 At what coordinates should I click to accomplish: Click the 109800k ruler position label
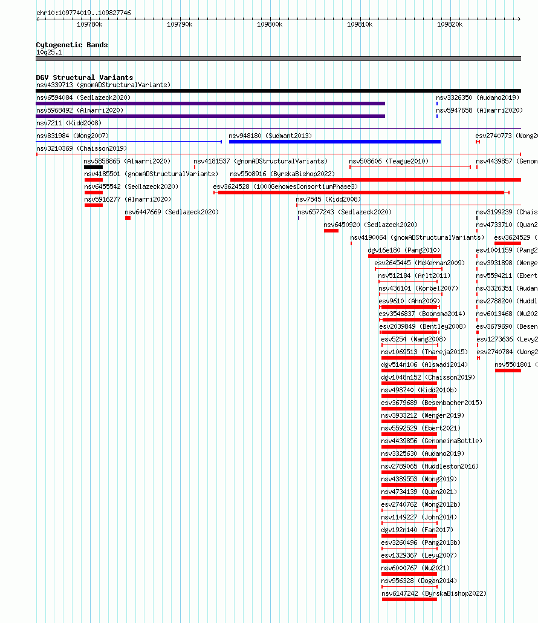[270, 25]
